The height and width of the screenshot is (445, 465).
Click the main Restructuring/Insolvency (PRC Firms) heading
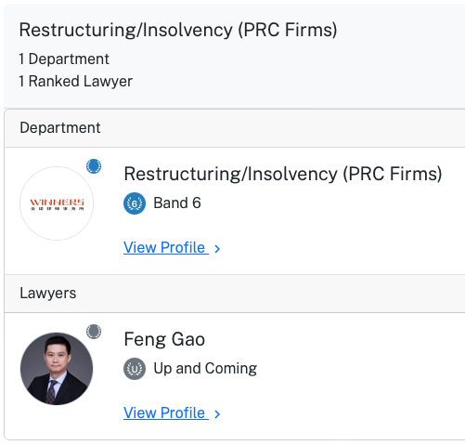[178, 31]
